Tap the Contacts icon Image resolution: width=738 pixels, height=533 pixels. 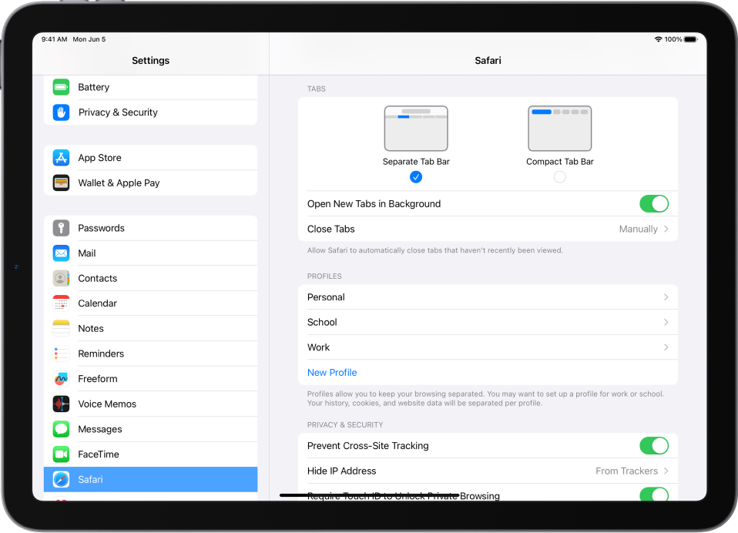coord(61,279)
